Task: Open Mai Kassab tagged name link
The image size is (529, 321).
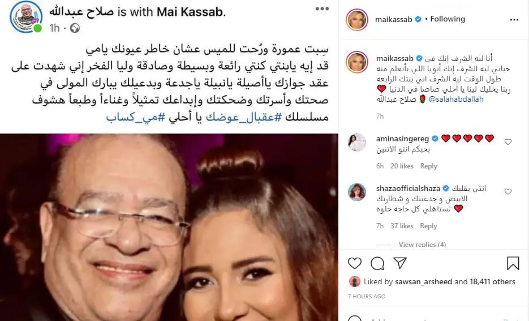Action: point(190,12)
